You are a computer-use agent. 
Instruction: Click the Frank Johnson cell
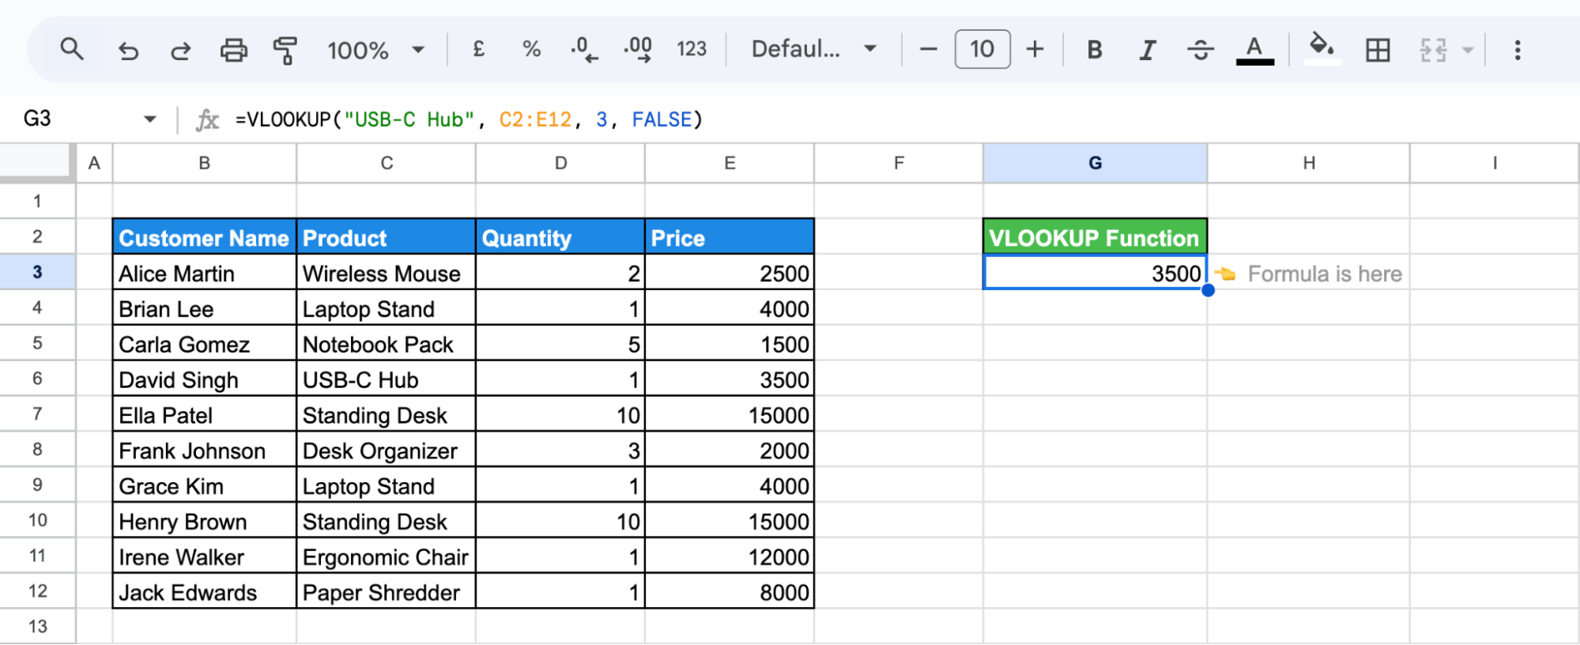pyautogui.click(x=205, y=451)
